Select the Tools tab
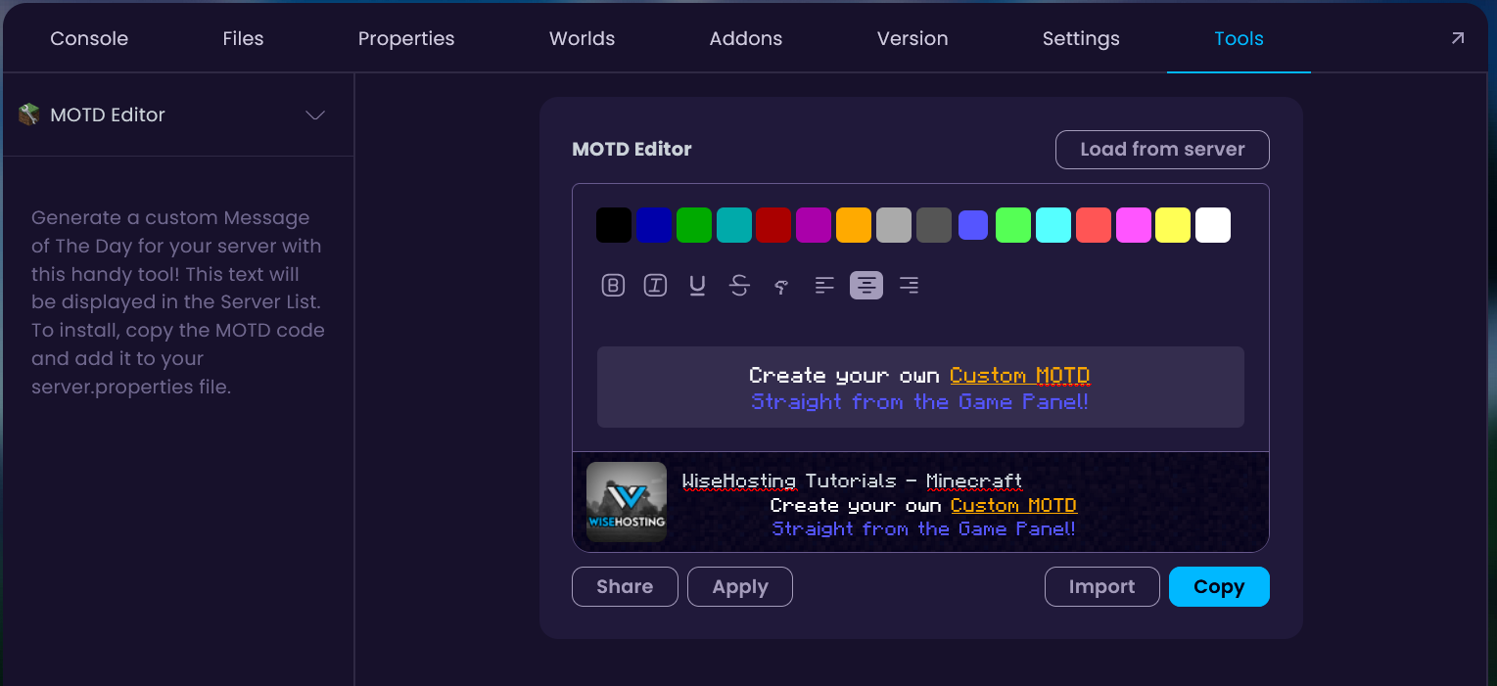Image resolution: width=1497 pixels, height=686 pixels. coord(1239,39)
